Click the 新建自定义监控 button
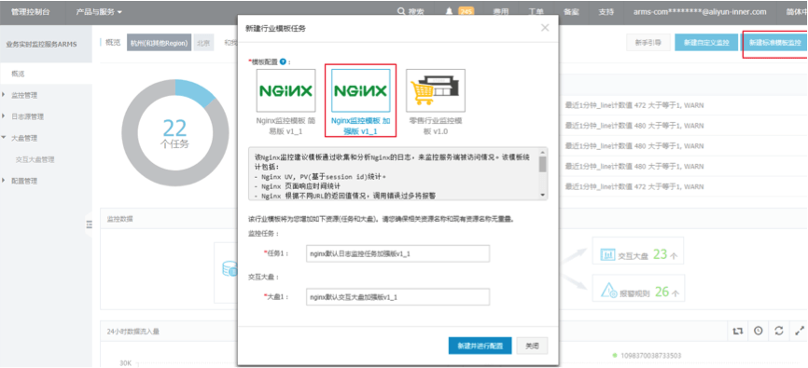 coord(706,43)
